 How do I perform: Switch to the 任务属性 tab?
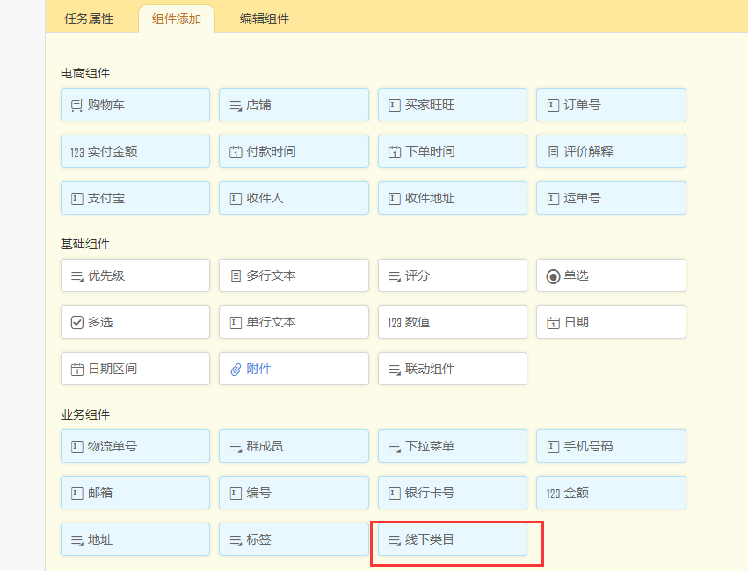click(x=89, y=18)
